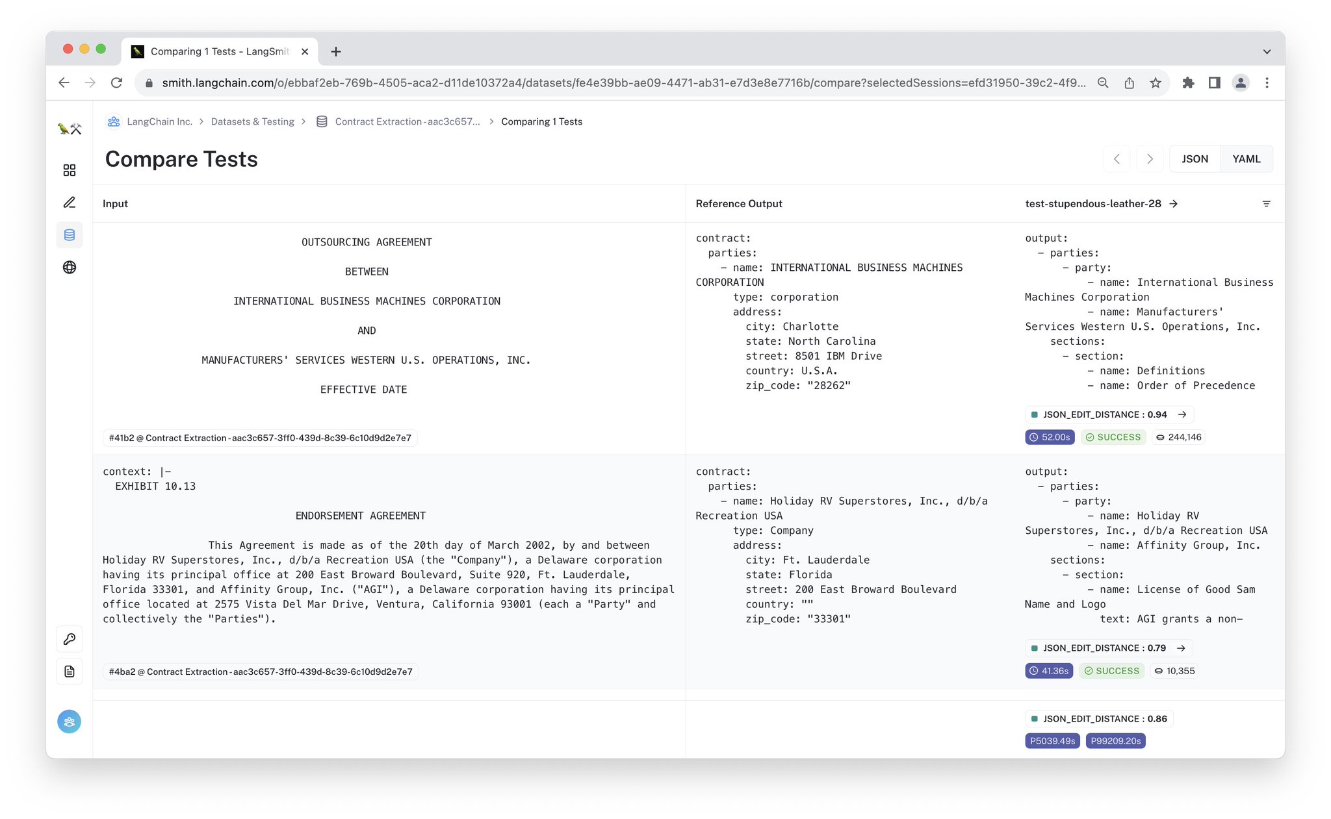Click the share icon in address bar
Screen dimensions: 1331x819
1130,82
